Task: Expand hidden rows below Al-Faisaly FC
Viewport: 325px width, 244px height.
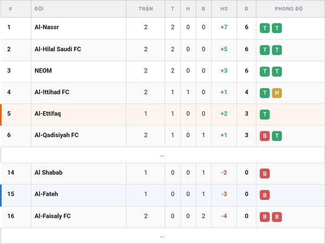Action: [162, 236]
